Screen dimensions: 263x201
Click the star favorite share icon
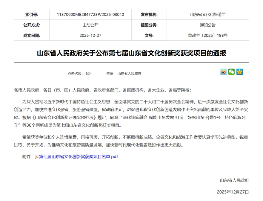point(239,72)
